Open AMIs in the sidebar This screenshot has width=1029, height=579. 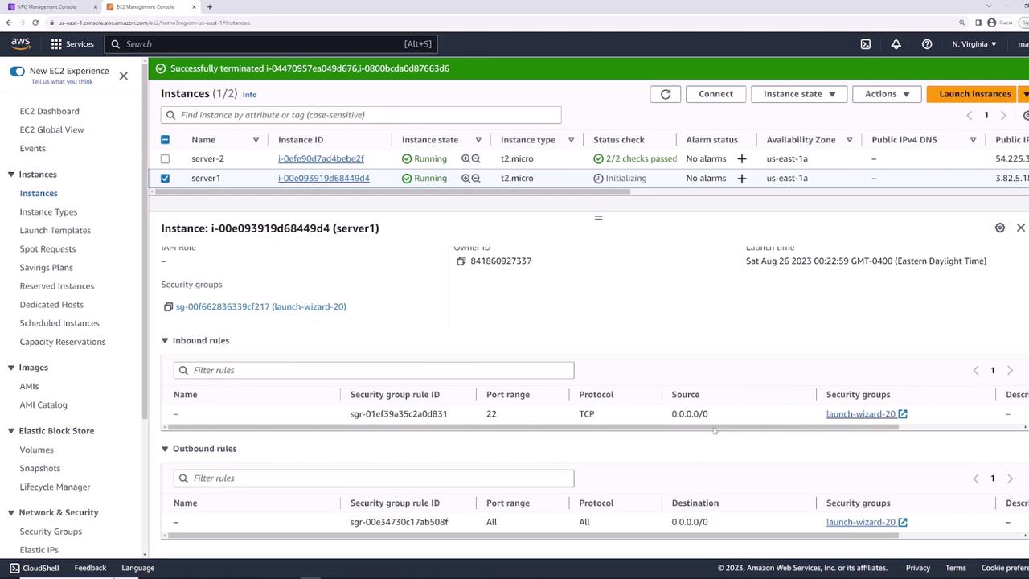pos(29,387)
